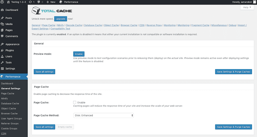Open Database Cache submenu in sidebar

pos(10,104)
